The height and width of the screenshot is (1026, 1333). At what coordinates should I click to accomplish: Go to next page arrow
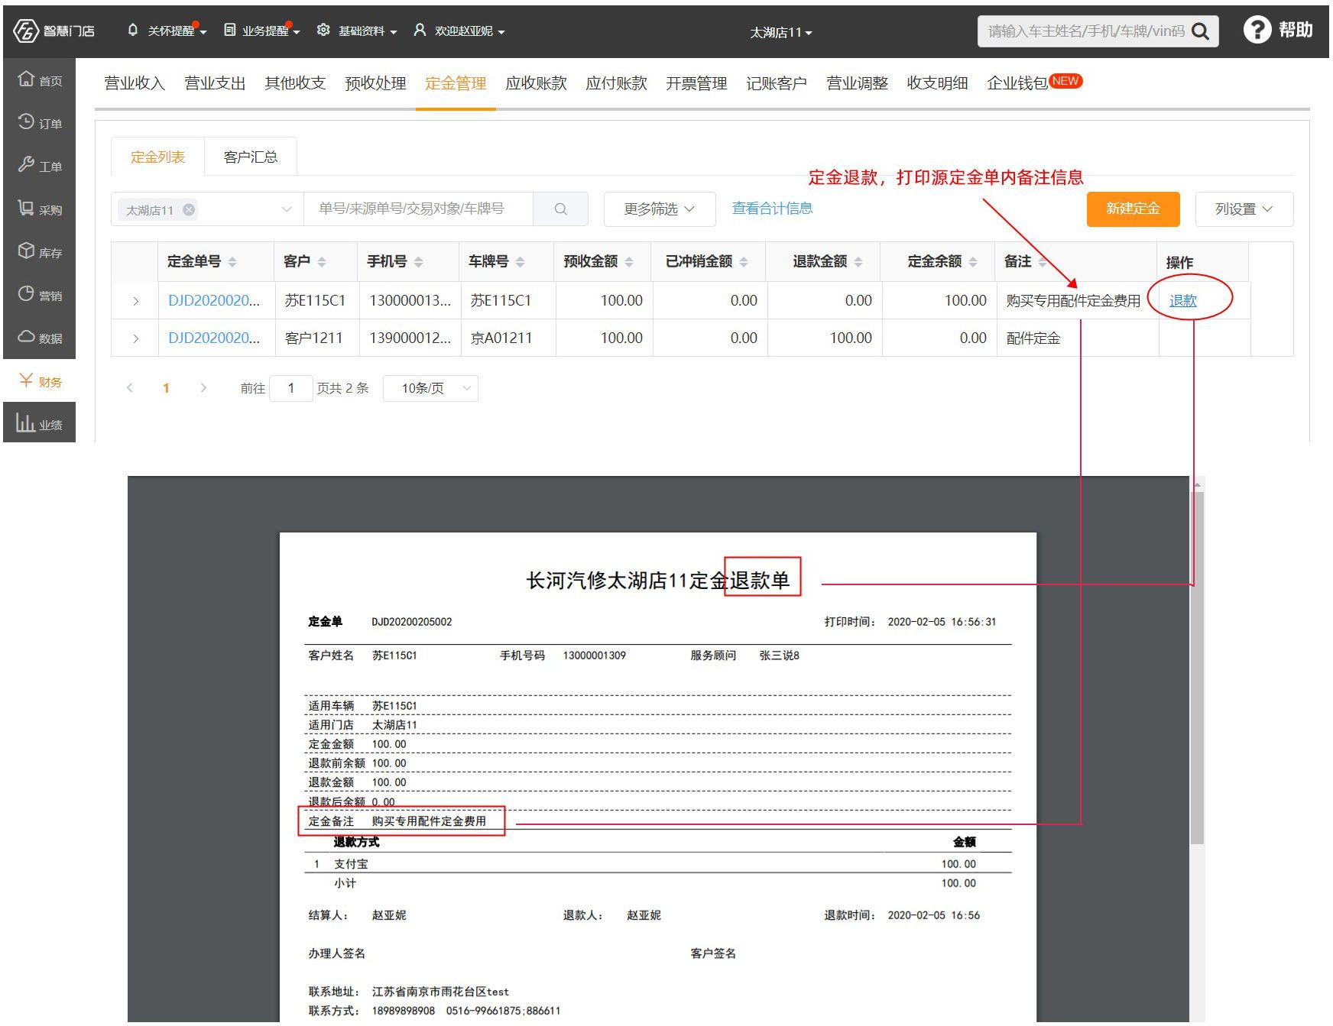[x=203, y=388]
